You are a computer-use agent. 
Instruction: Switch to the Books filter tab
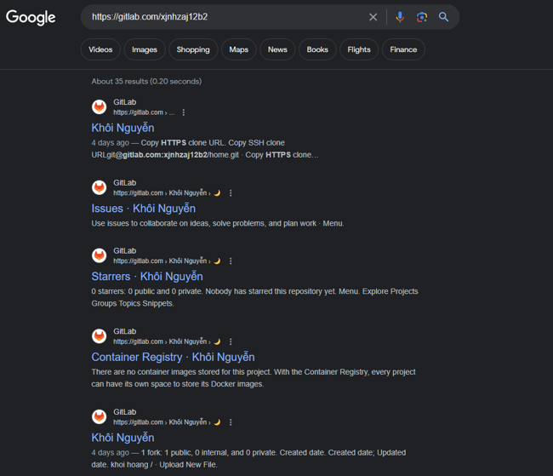coord(317,49)
